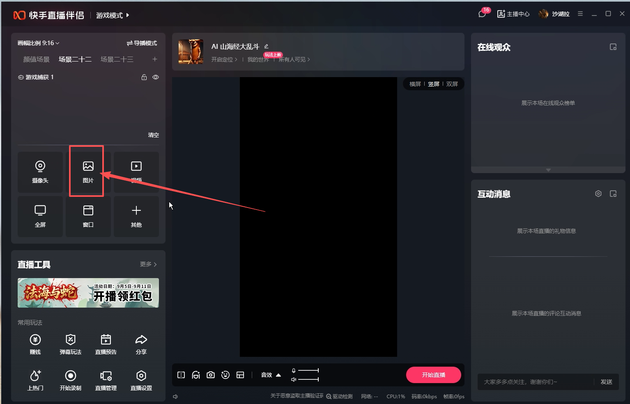630x404 pixels.
Task: Switch preview to 横屏 landscape mode
Action: pyautogui.click(x=415, y=84)
